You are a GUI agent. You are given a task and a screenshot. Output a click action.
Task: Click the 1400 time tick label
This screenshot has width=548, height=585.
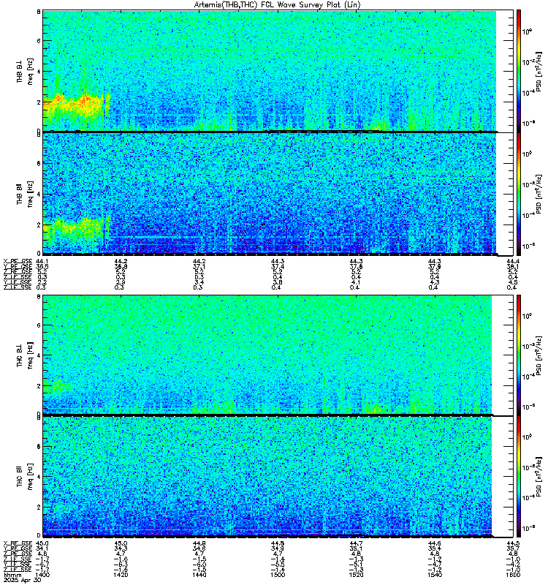pyautogui.click(x=43, y=575)
